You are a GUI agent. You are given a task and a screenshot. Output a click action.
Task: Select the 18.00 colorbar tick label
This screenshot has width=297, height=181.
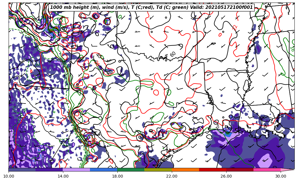(117, 176)
